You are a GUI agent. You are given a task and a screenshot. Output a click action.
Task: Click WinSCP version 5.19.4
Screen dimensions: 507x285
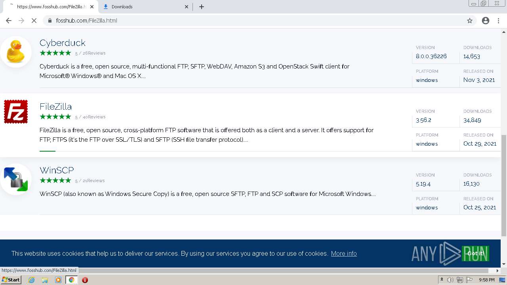point(423,184)
